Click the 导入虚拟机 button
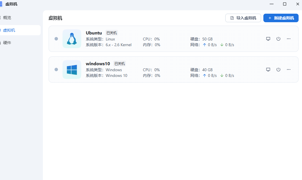 [x=243, y=18]
